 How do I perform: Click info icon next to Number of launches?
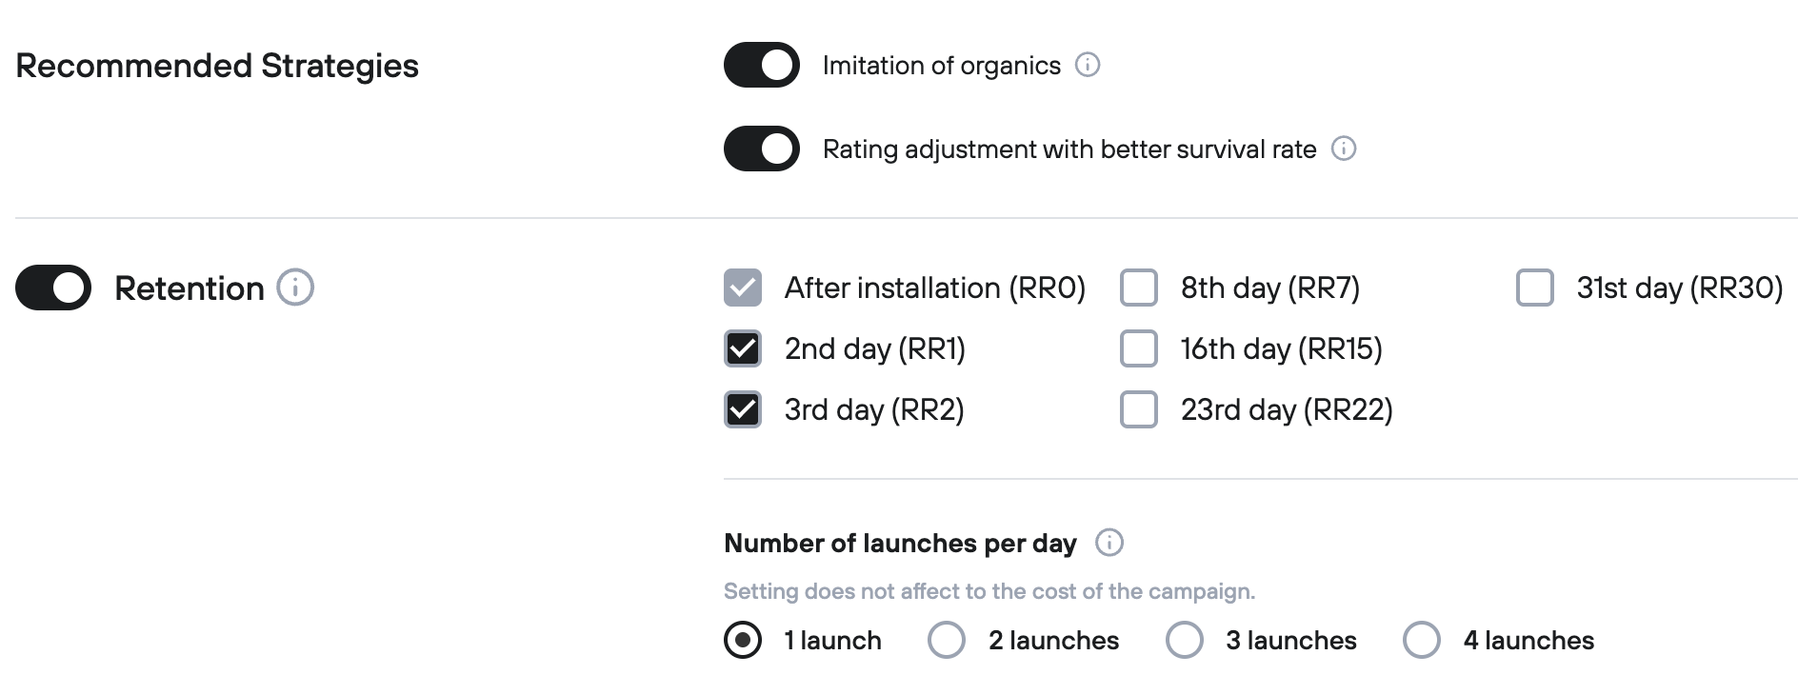1109,543
